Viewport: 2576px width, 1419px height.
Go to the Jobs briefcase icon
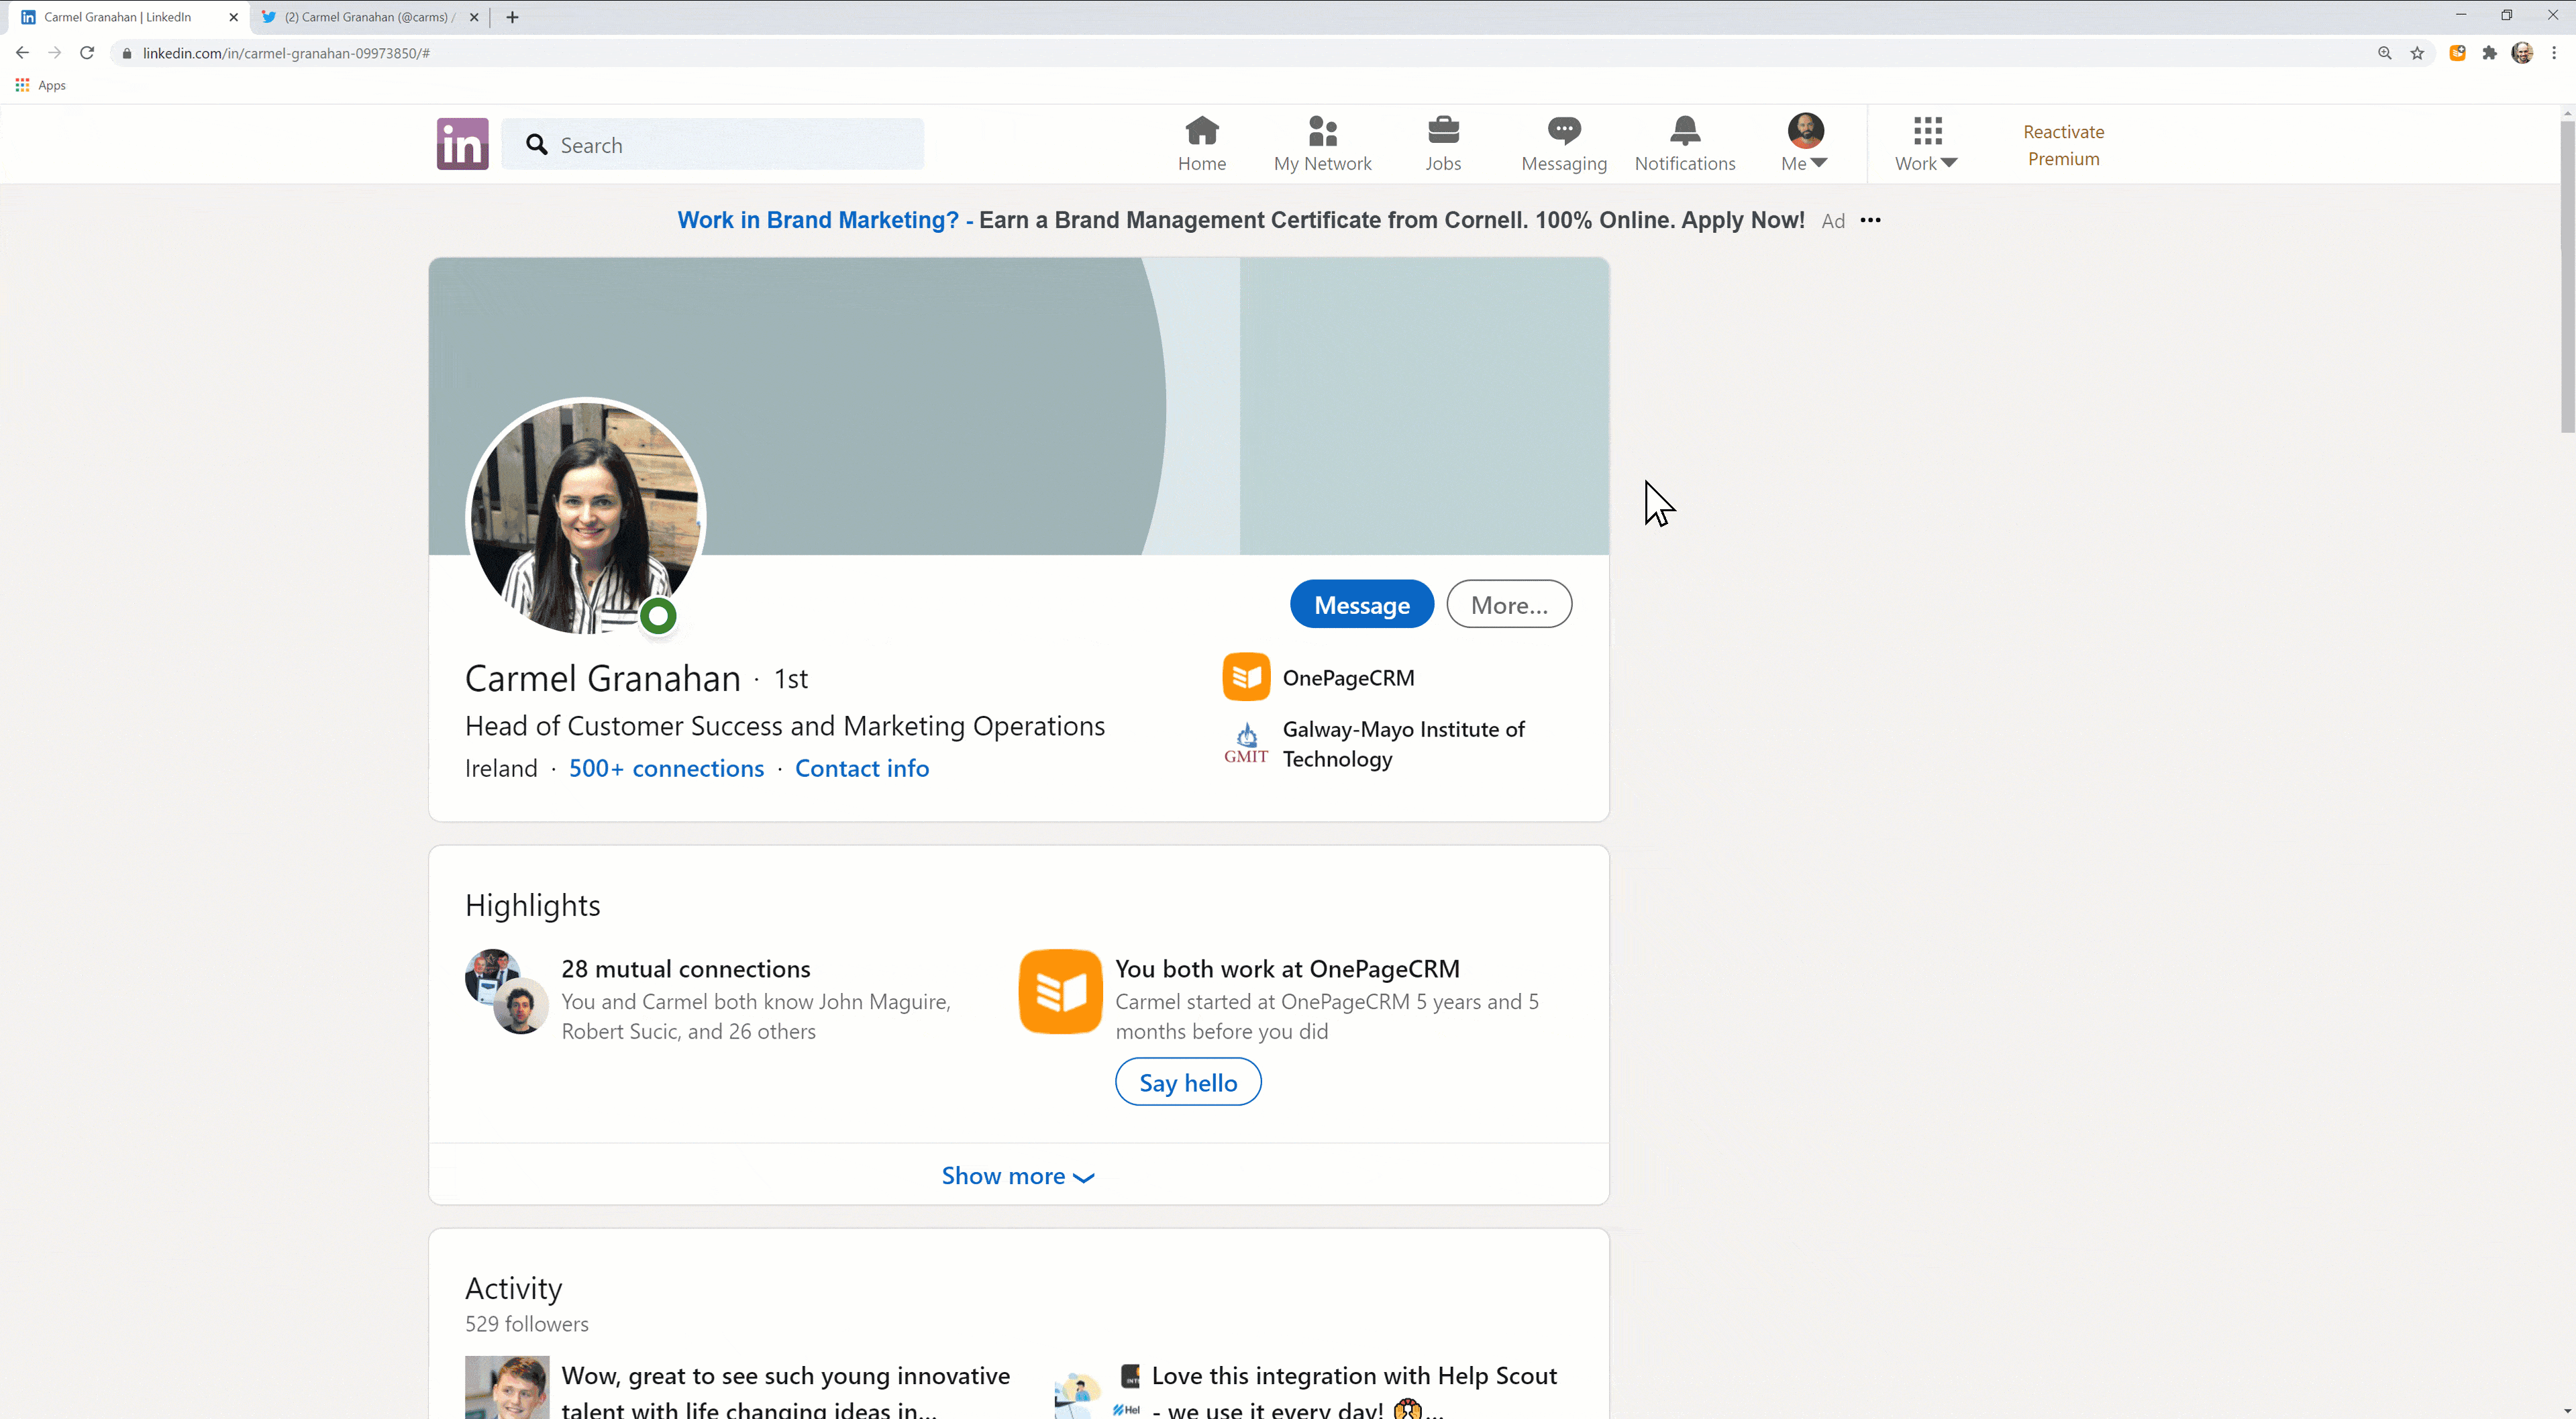coord(1443,144)
